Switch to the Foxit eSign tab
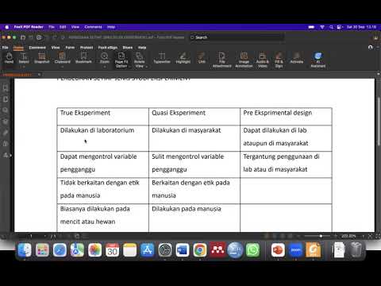Viewport: 381px width, 286px height. tap(108, 48)
